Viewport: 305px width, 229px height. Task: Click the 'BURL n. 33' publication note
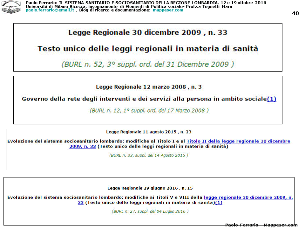(149, 156)
